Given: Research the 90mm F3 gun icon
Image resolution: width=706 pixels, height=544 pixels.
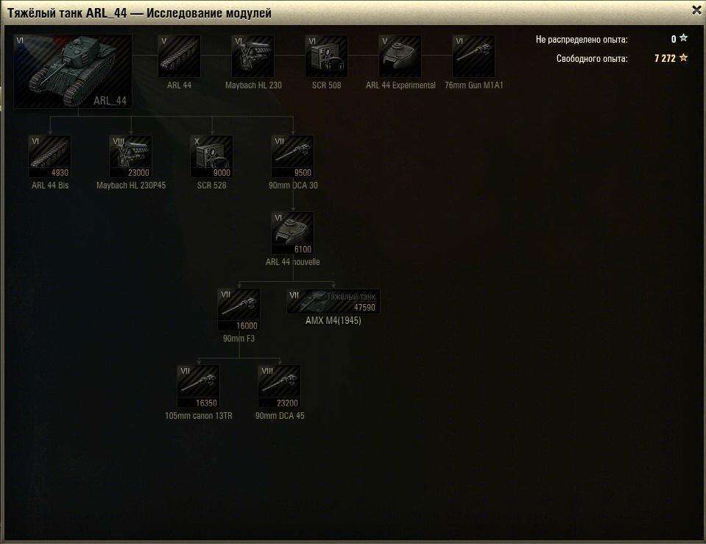Looking at the screenshot, I should coord(239,310).
